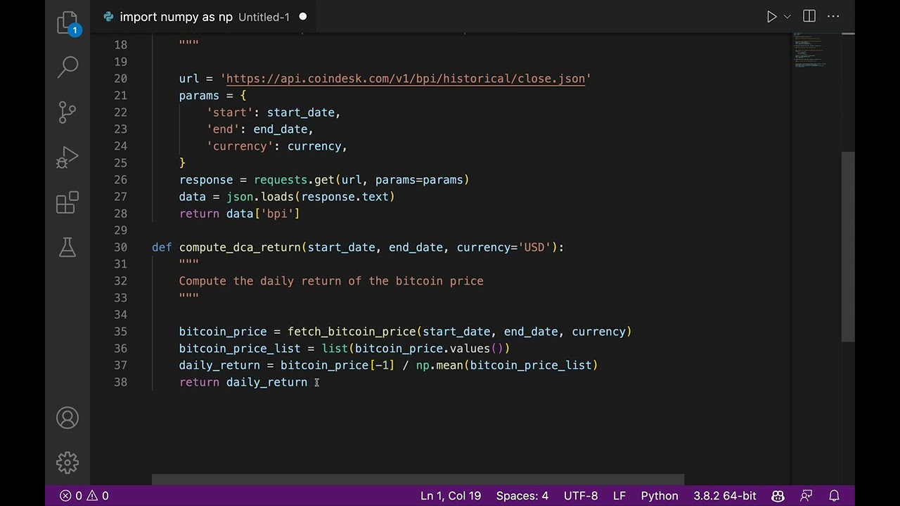
Task: Click the vertical editor scrollbar
Action: tap(848, 247)
